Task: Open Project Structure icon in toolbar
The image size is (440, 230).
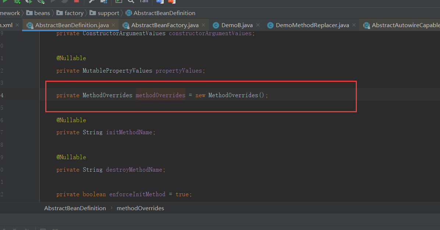Action: pyautogui.click(x=104, y=1)
